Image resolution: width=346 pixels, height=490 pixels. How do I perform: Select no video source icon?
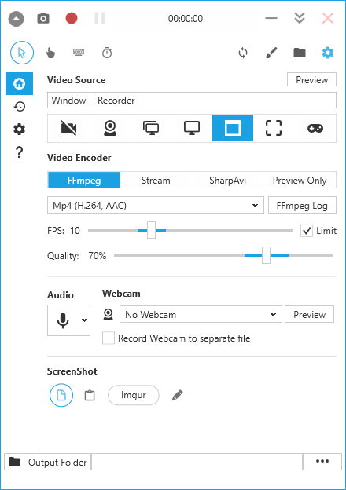(69, 128)
